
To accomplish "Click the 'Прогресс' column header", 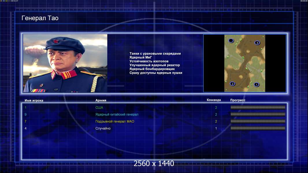I will click(x=238, y=100).
